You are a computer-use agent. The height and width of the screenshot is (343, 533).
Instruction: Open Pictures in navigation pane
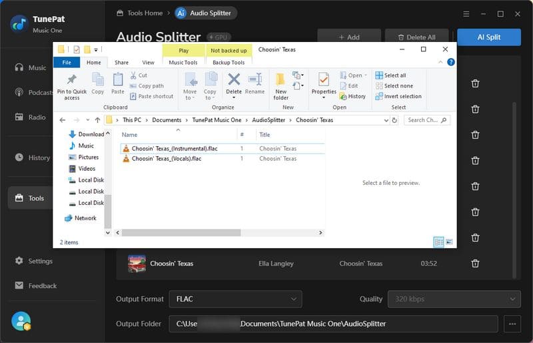coord(84,157)
